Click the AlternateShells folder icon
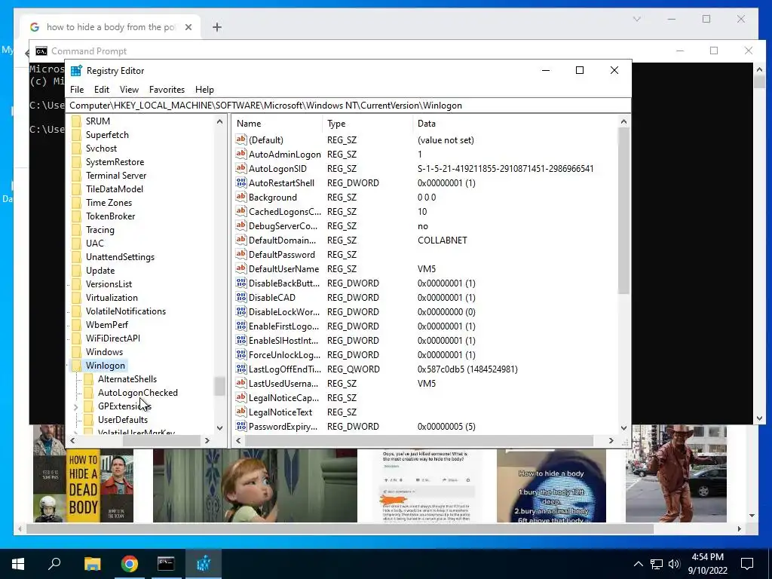Viewport: 772px width, 579px height. point(88,379)
